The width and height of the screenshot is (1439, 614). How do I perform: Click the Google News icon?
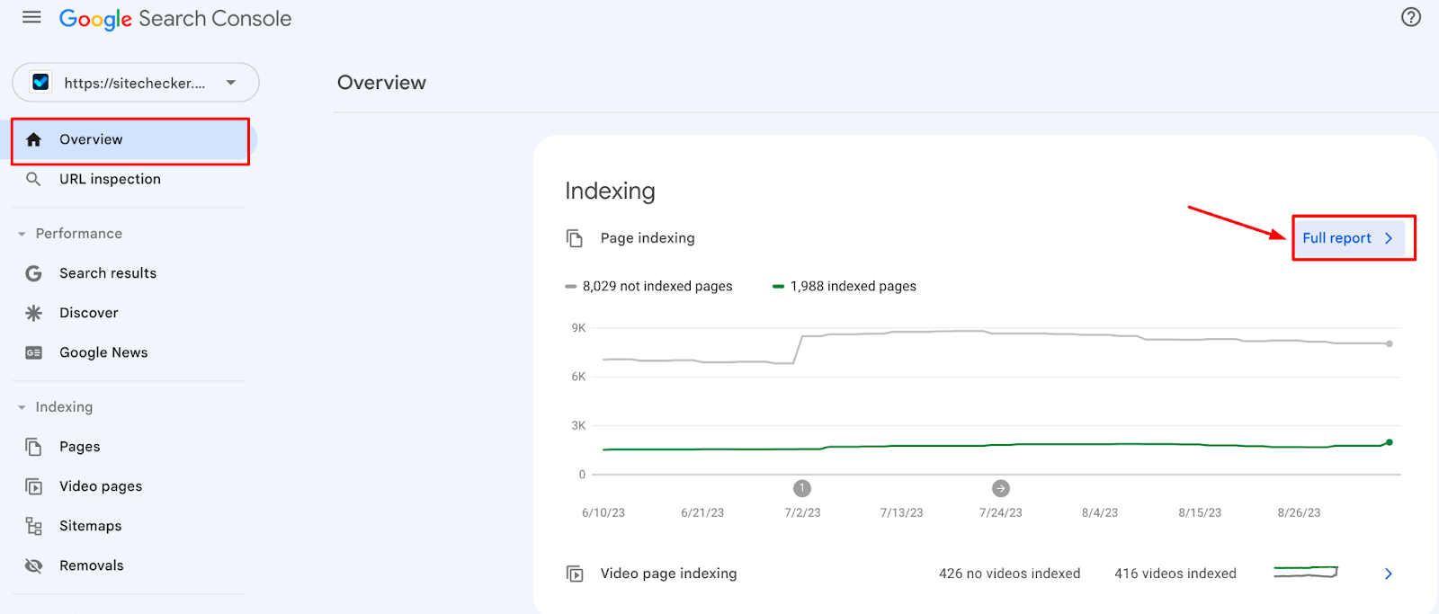point(33,352)
